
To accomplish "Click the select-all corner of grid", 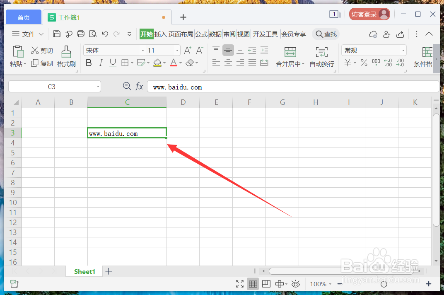I will (x=16, y=102).
